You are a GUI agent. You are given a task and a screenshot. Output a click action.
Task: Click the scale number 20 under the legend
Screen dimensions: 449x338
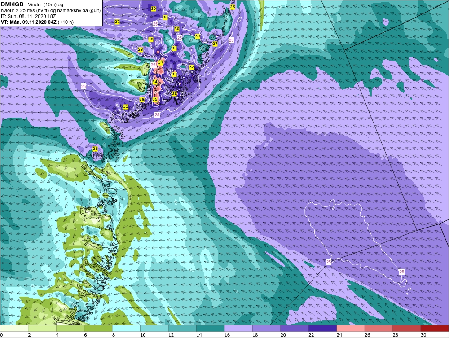283,335
